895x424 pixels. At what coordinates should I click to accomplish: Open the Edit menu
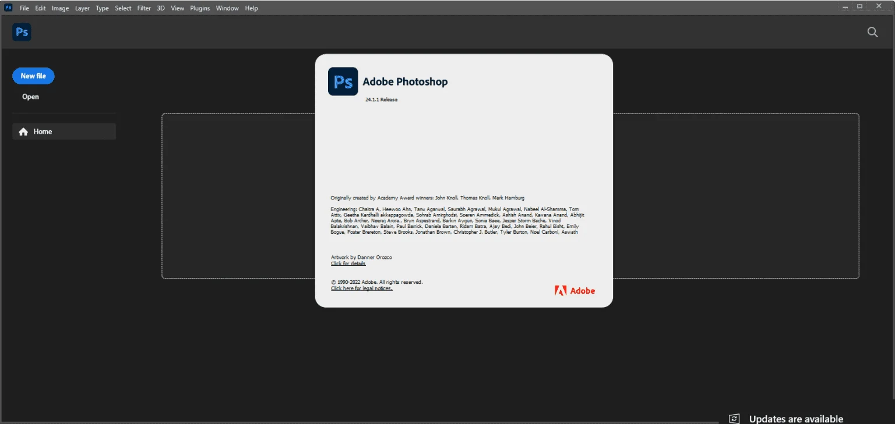click(x=40, y=8)
